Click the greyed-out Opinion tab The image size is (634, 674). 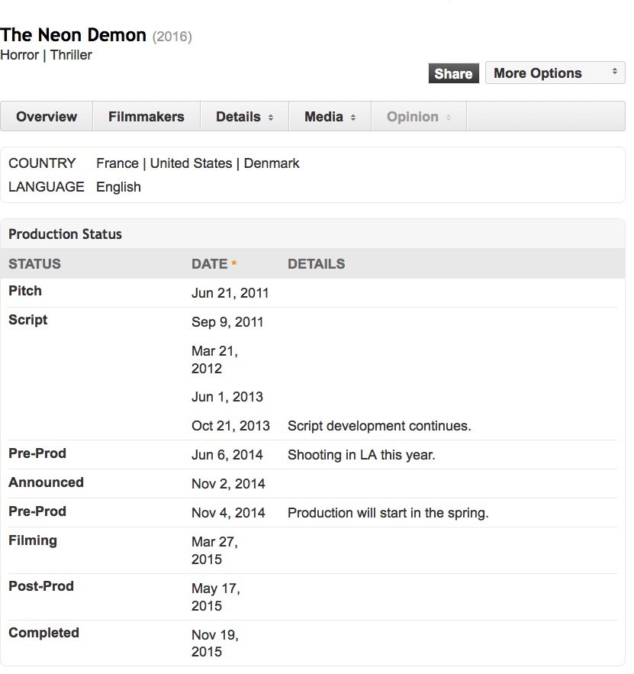coord(418,117)
